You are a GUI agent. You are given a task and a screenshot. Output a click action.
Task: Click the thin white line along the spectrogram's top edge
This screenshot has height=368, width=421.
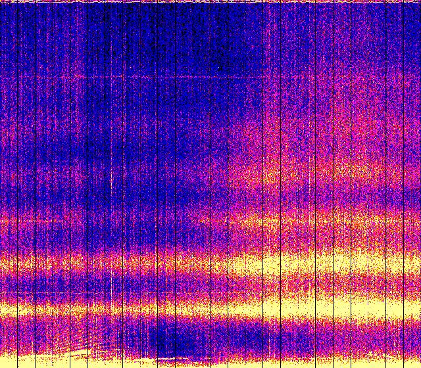tap(210, 2)
